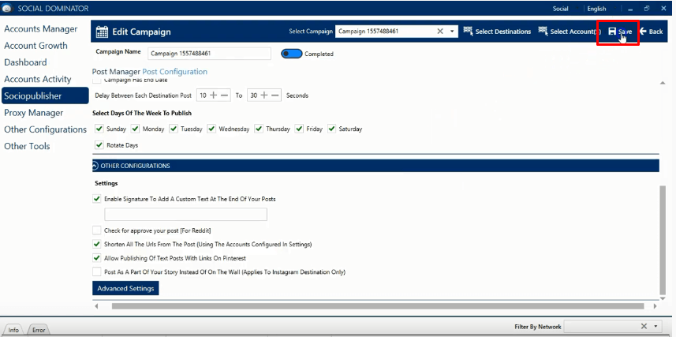Click the minimum delay value 10 field

coord(203,95)
